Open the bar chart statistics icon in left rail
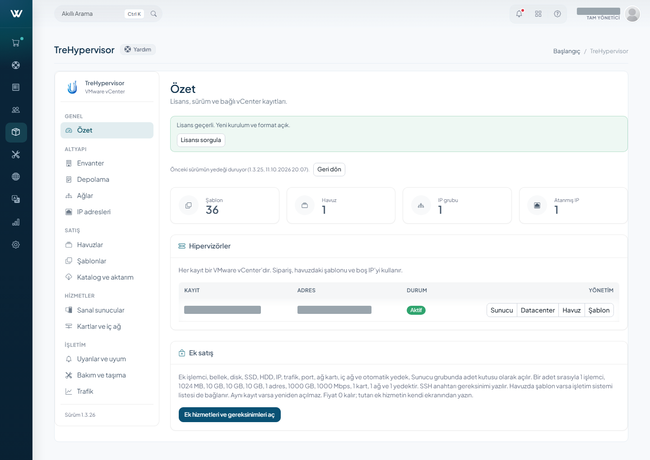The width and height of the screenshot is (650, 460). (16, 222)
